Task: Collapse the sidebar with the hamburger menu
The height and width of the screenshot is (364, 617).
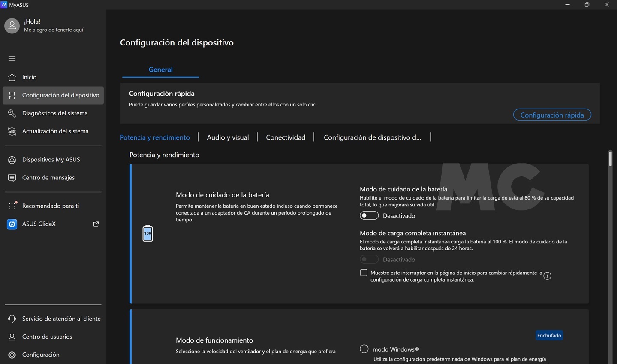Action: pos(12,58)
